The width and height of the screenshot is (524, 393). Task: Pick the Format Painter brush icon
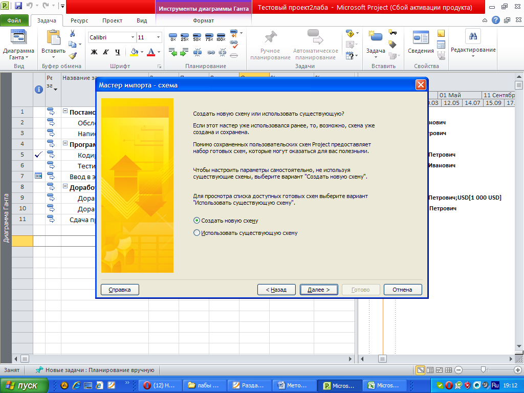click(73, 55)
